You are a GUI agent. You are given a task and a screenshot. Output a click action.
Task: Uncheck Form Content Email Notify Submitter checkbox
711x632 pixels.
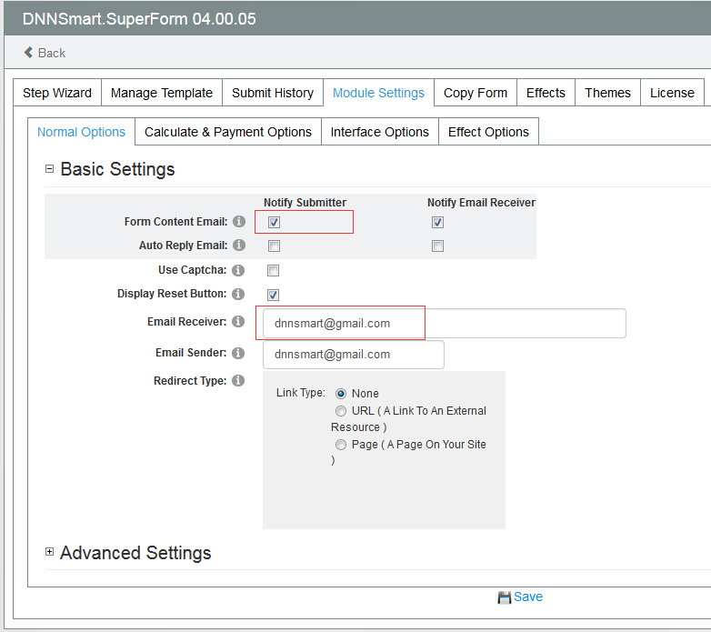(x=274, y=222)
